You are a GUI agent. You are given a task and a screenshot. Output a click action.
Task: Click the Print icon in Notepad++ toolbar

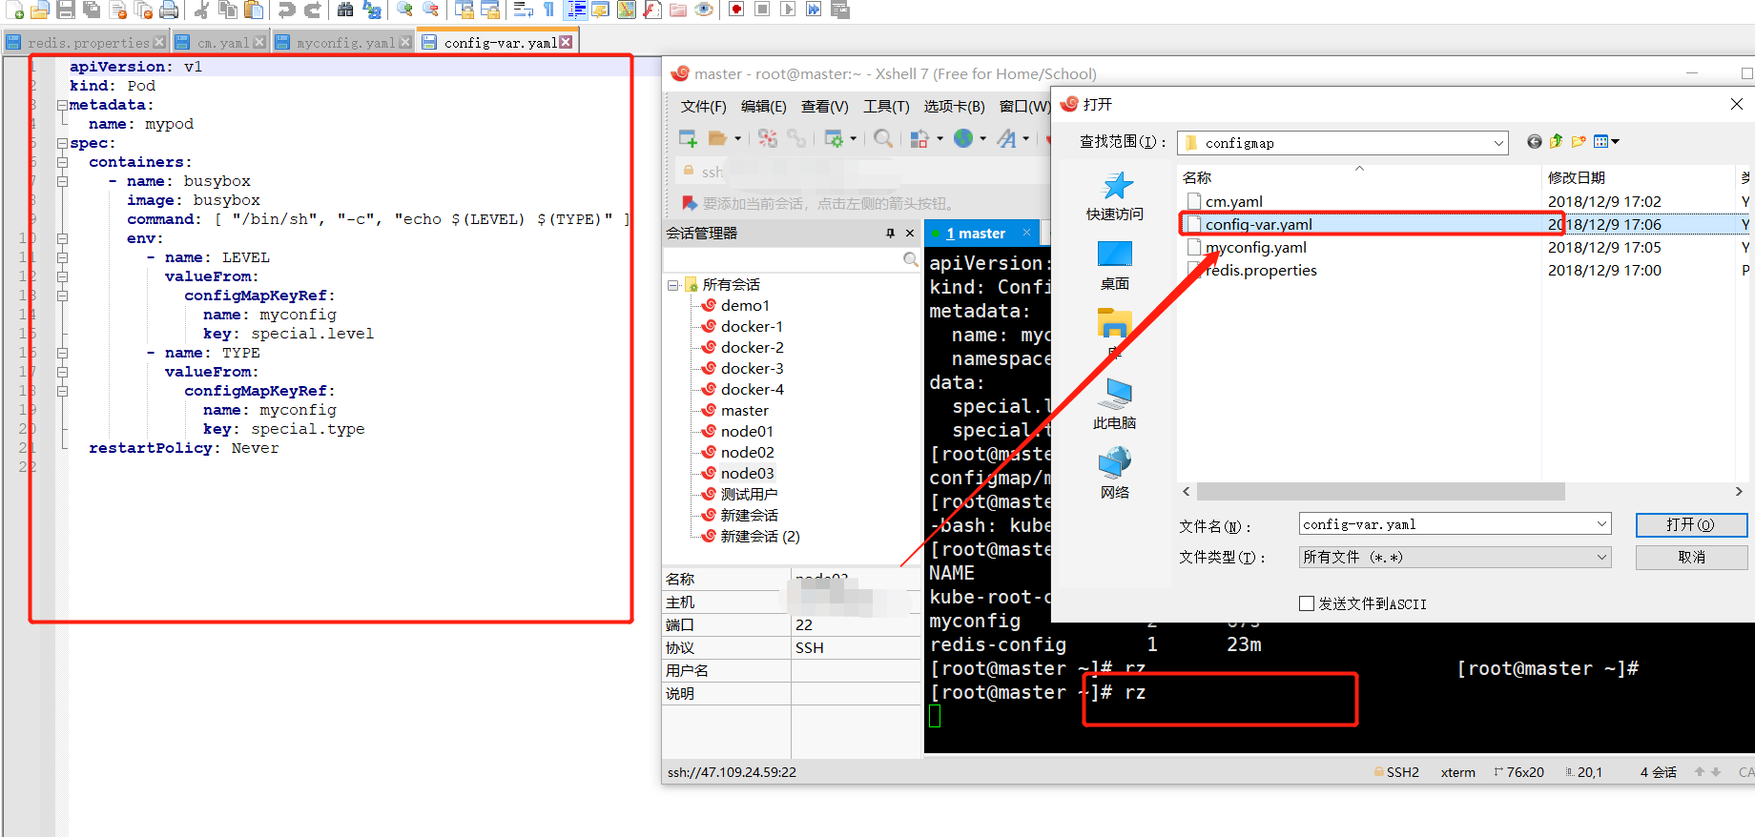tap(169, 10)
